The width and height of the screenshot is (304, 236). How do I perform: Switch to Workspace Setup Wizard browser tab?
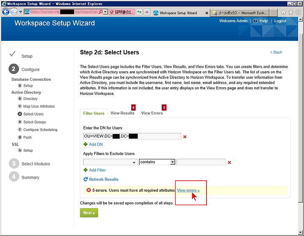(x=178, y=13)
